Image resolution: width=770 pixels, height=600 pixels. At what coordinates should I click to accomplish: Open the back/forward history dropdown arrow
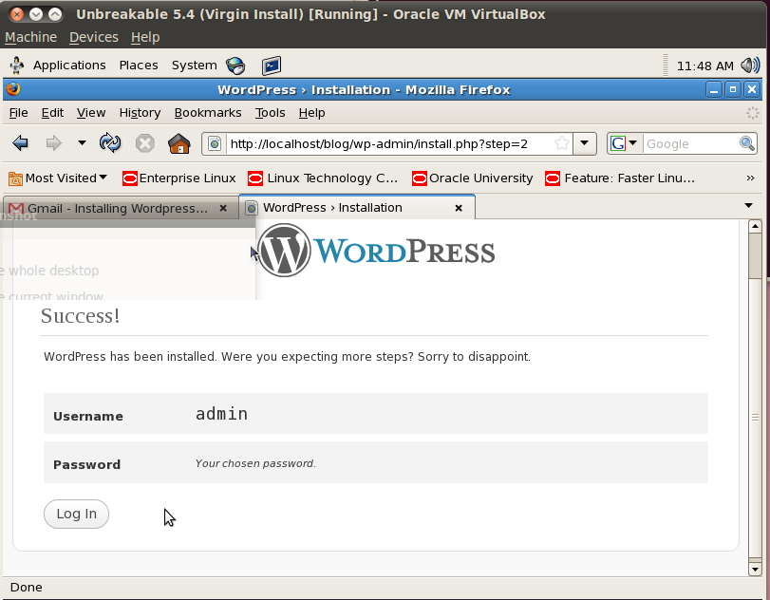point(82,143)
